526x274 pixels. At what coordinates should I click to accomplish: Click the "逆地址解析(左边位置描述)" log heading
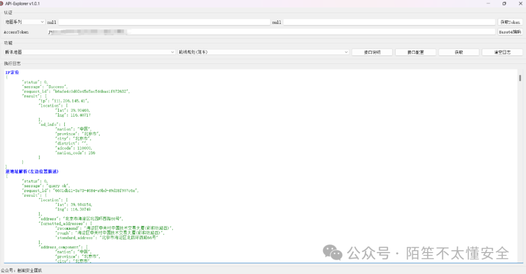[x=32, y=171]
